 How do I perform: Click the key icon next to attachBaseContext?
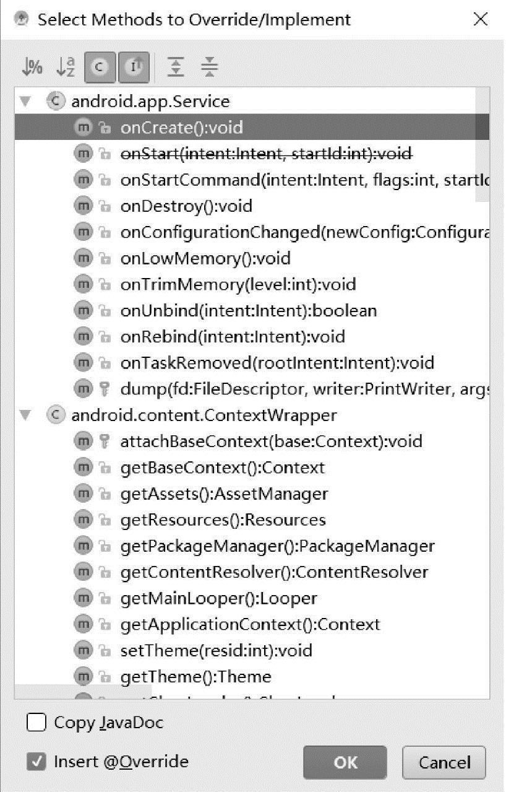click(x=105, y=442)
